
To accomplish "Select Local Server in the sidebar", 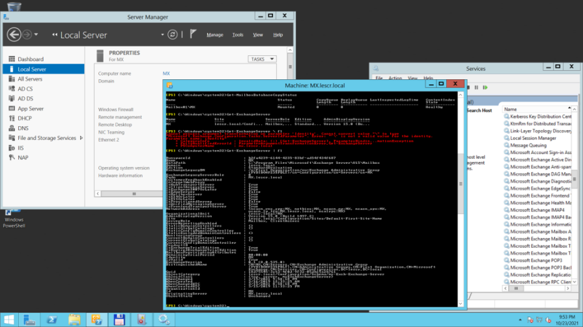I will pyautogui.click(x=44, y=69).
